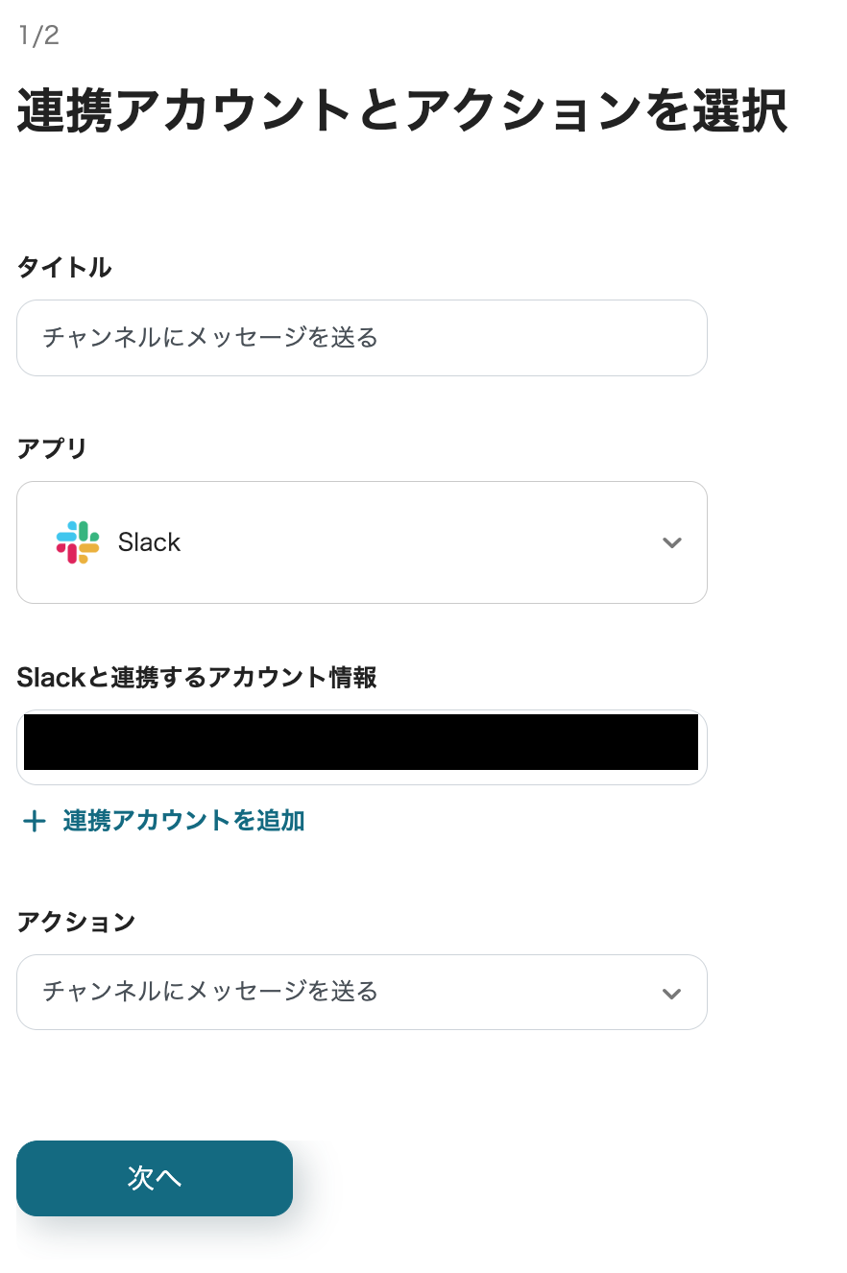
Task: Click the アプリ field label
Action: pos(52,448)
